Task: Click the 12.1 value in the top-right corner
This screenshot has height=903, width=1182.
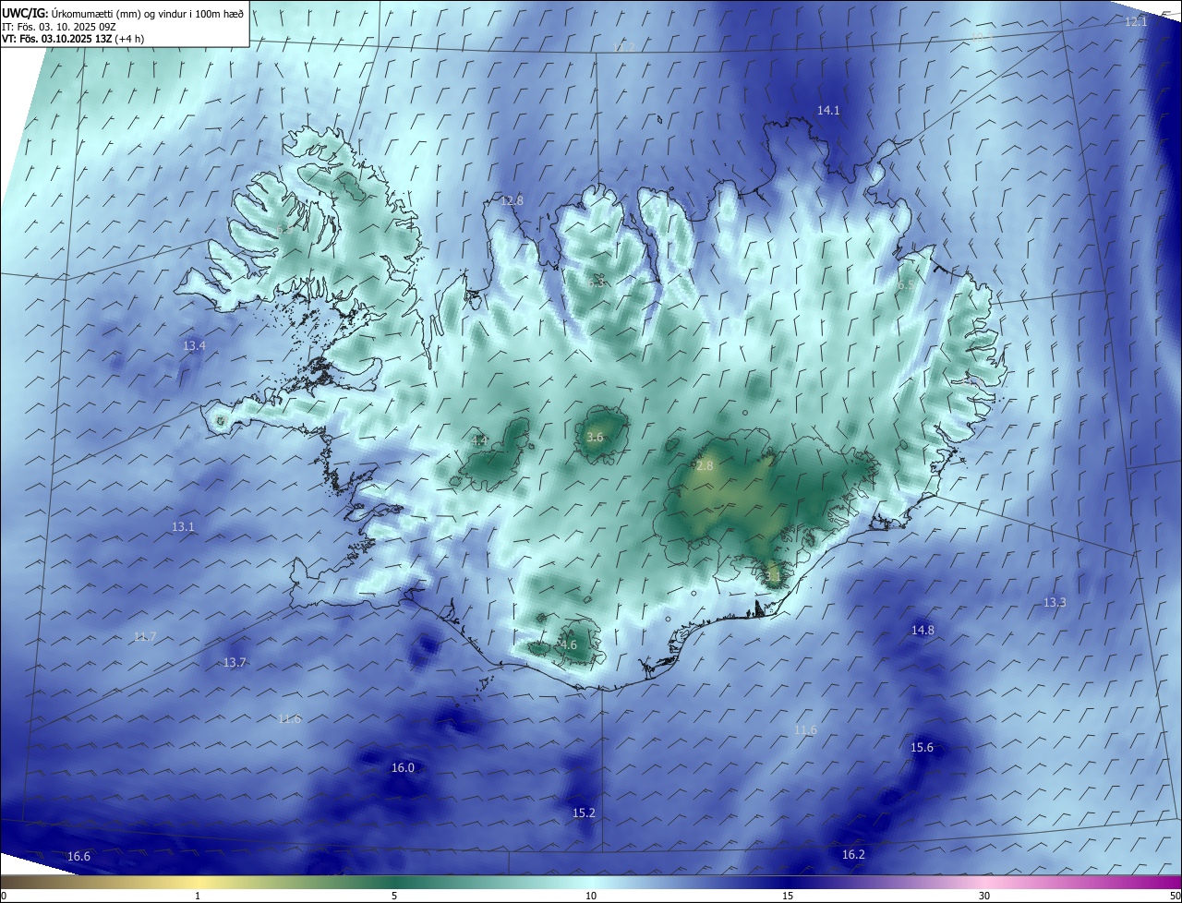Action: pyautogui.click(x=1135, y=22)
